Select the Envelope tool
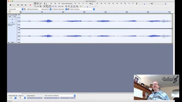The width and height of the screenshot is (182, 102). pos(38,4)
